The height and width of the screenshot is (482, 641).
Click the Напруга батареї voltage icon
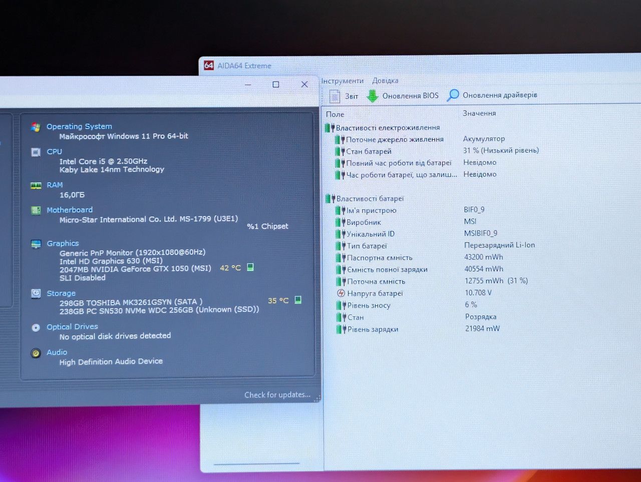341,293
